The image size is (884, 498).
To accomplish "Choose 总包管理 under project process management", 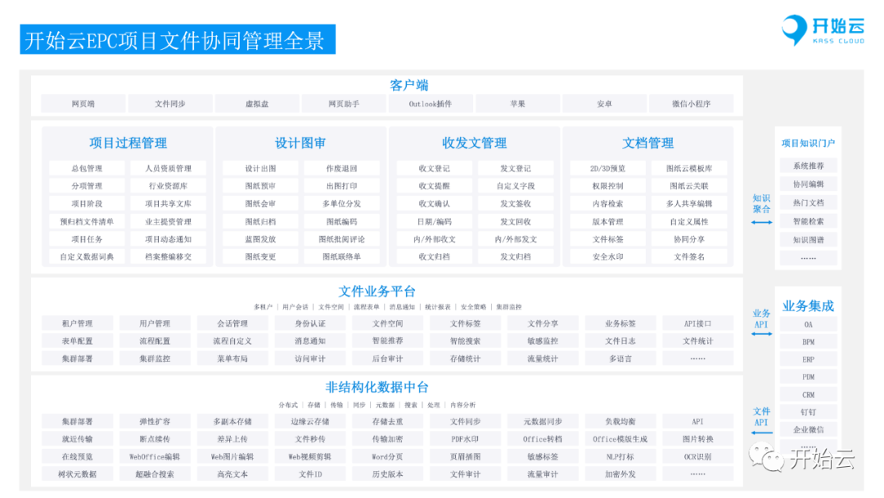I will (87, 169).
